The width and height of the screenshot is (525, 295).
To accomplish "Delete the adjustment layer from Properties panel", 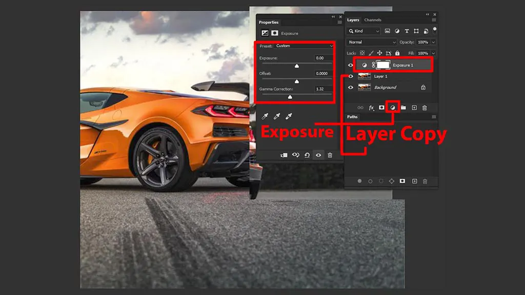I will point(330,155).
